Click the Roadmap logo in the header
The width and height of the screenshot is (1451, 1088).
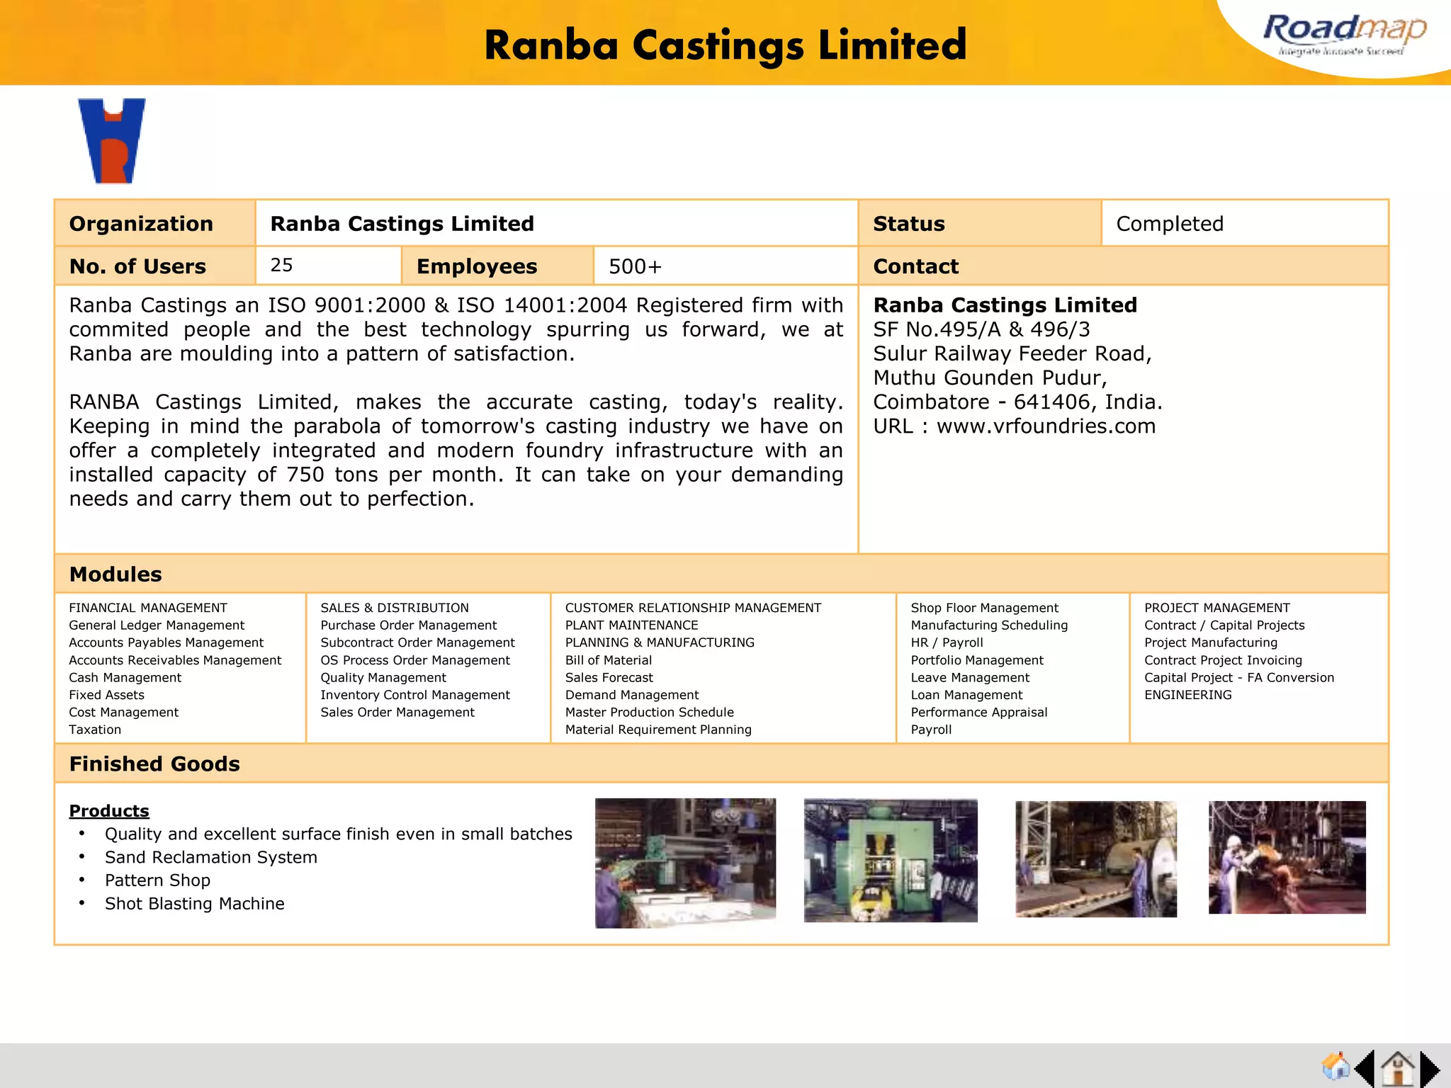pyautogui.click(x=1345, y=34)
